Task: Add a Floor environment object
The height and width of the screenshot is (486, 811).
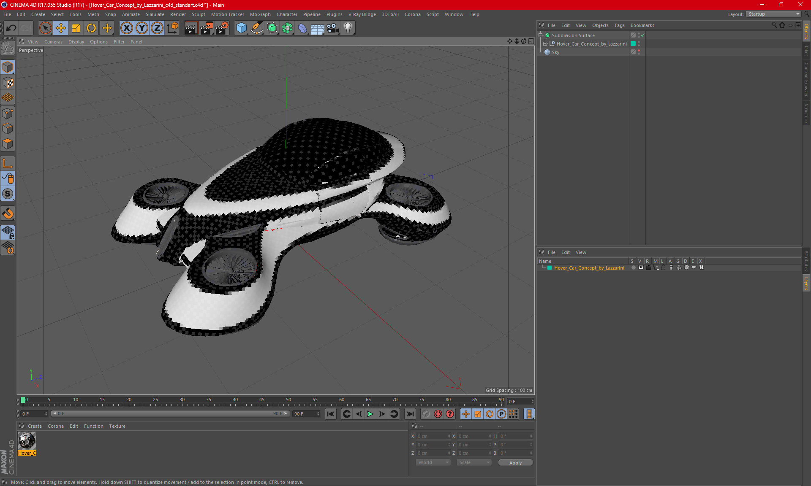Action: click(x=317, y=28)
